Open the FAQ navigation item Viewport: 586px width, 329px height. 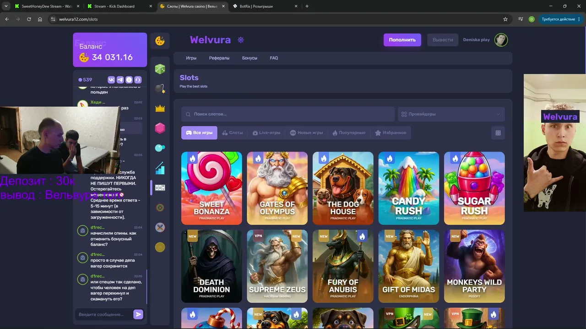(x=274, y=58)
